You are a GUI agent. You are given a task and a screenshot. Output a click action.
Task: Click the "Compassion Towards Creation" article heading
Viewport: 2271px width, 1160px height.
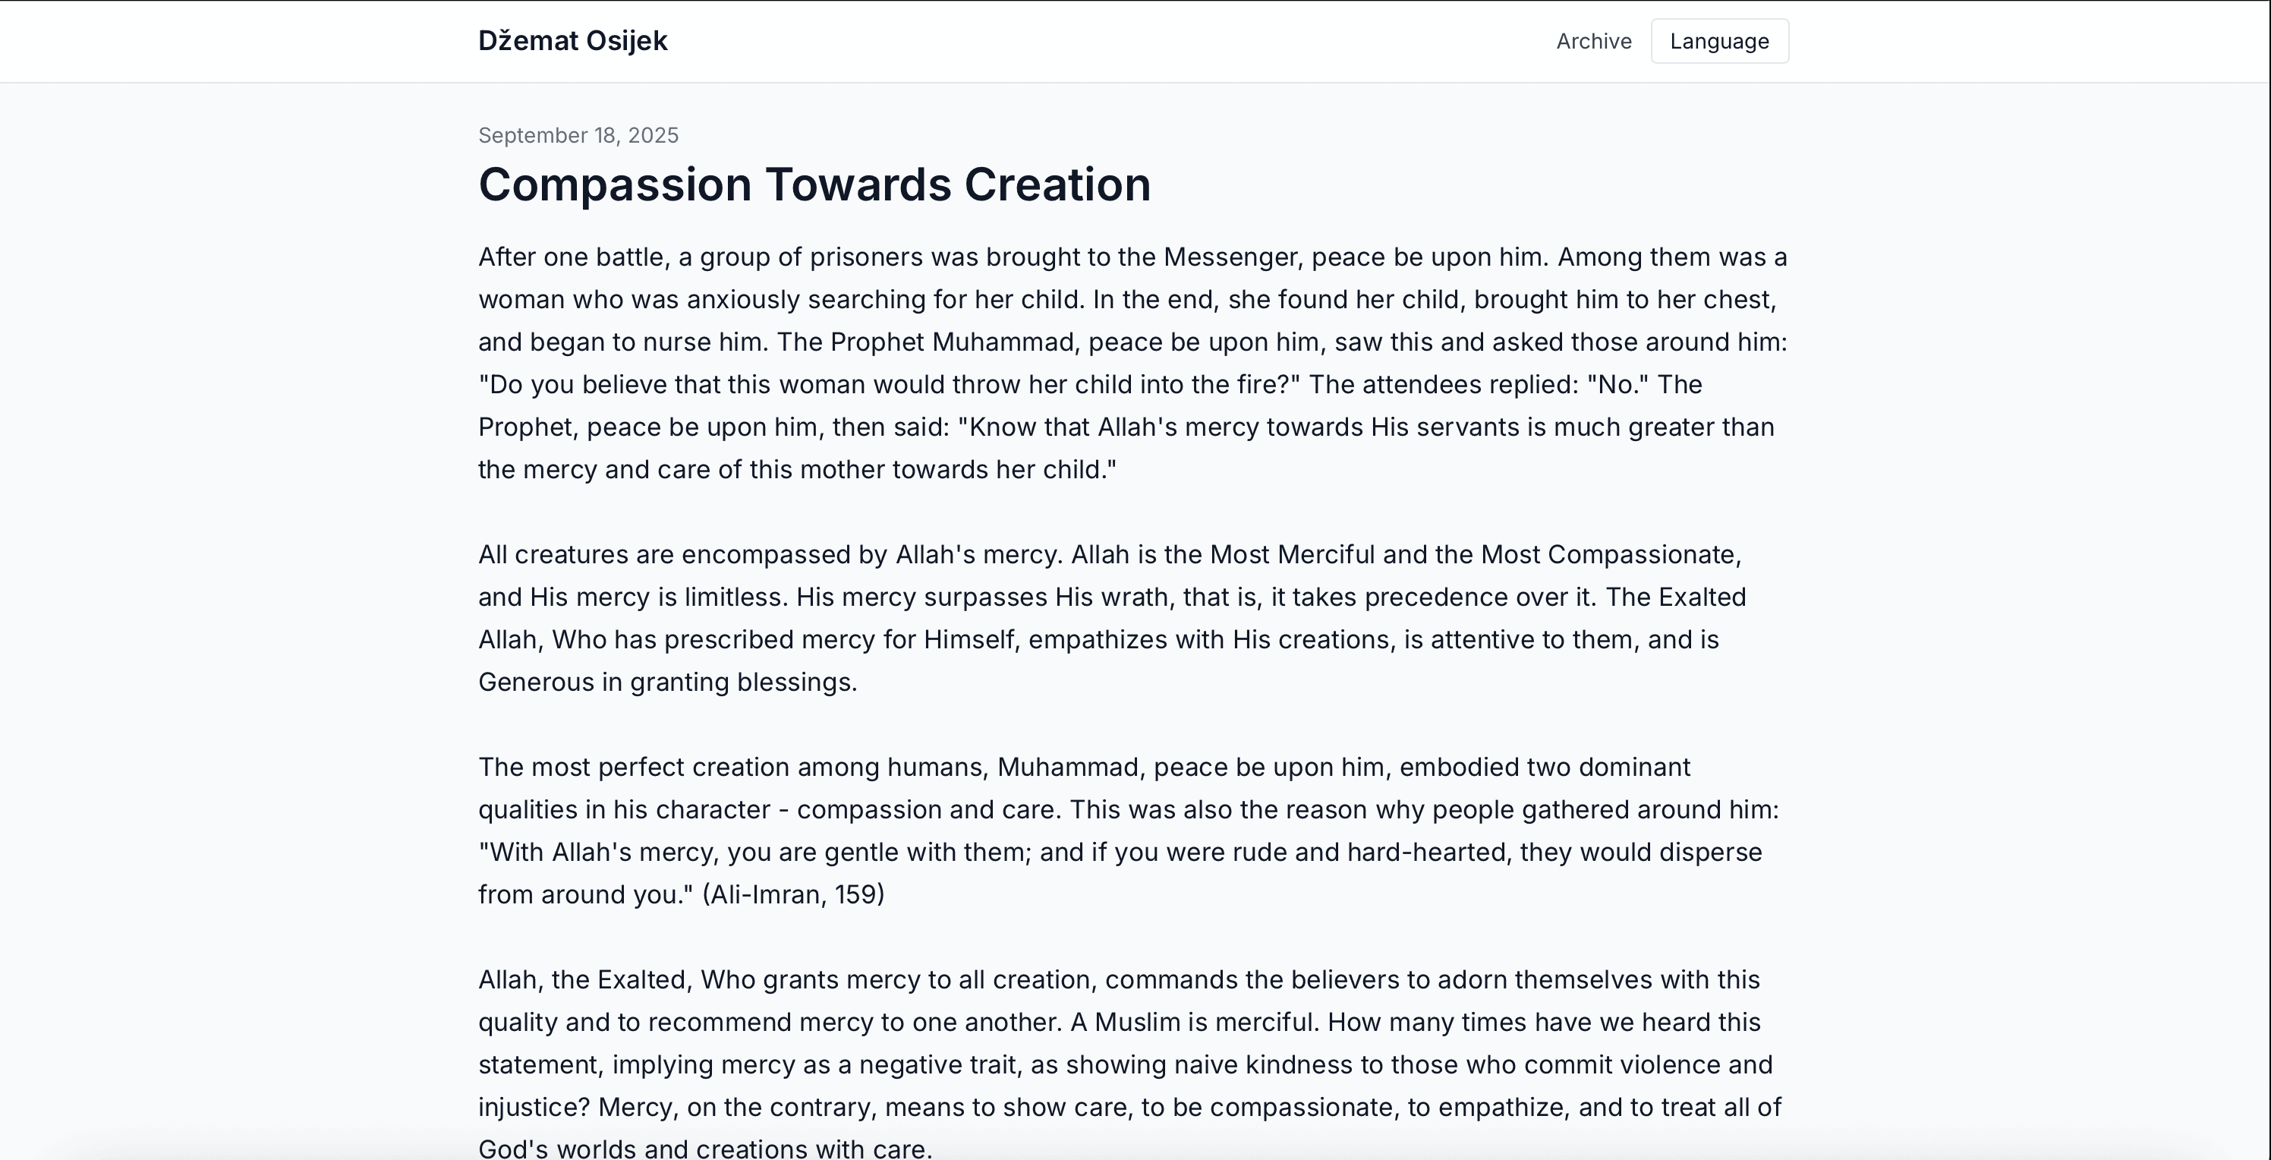(814, 184)
